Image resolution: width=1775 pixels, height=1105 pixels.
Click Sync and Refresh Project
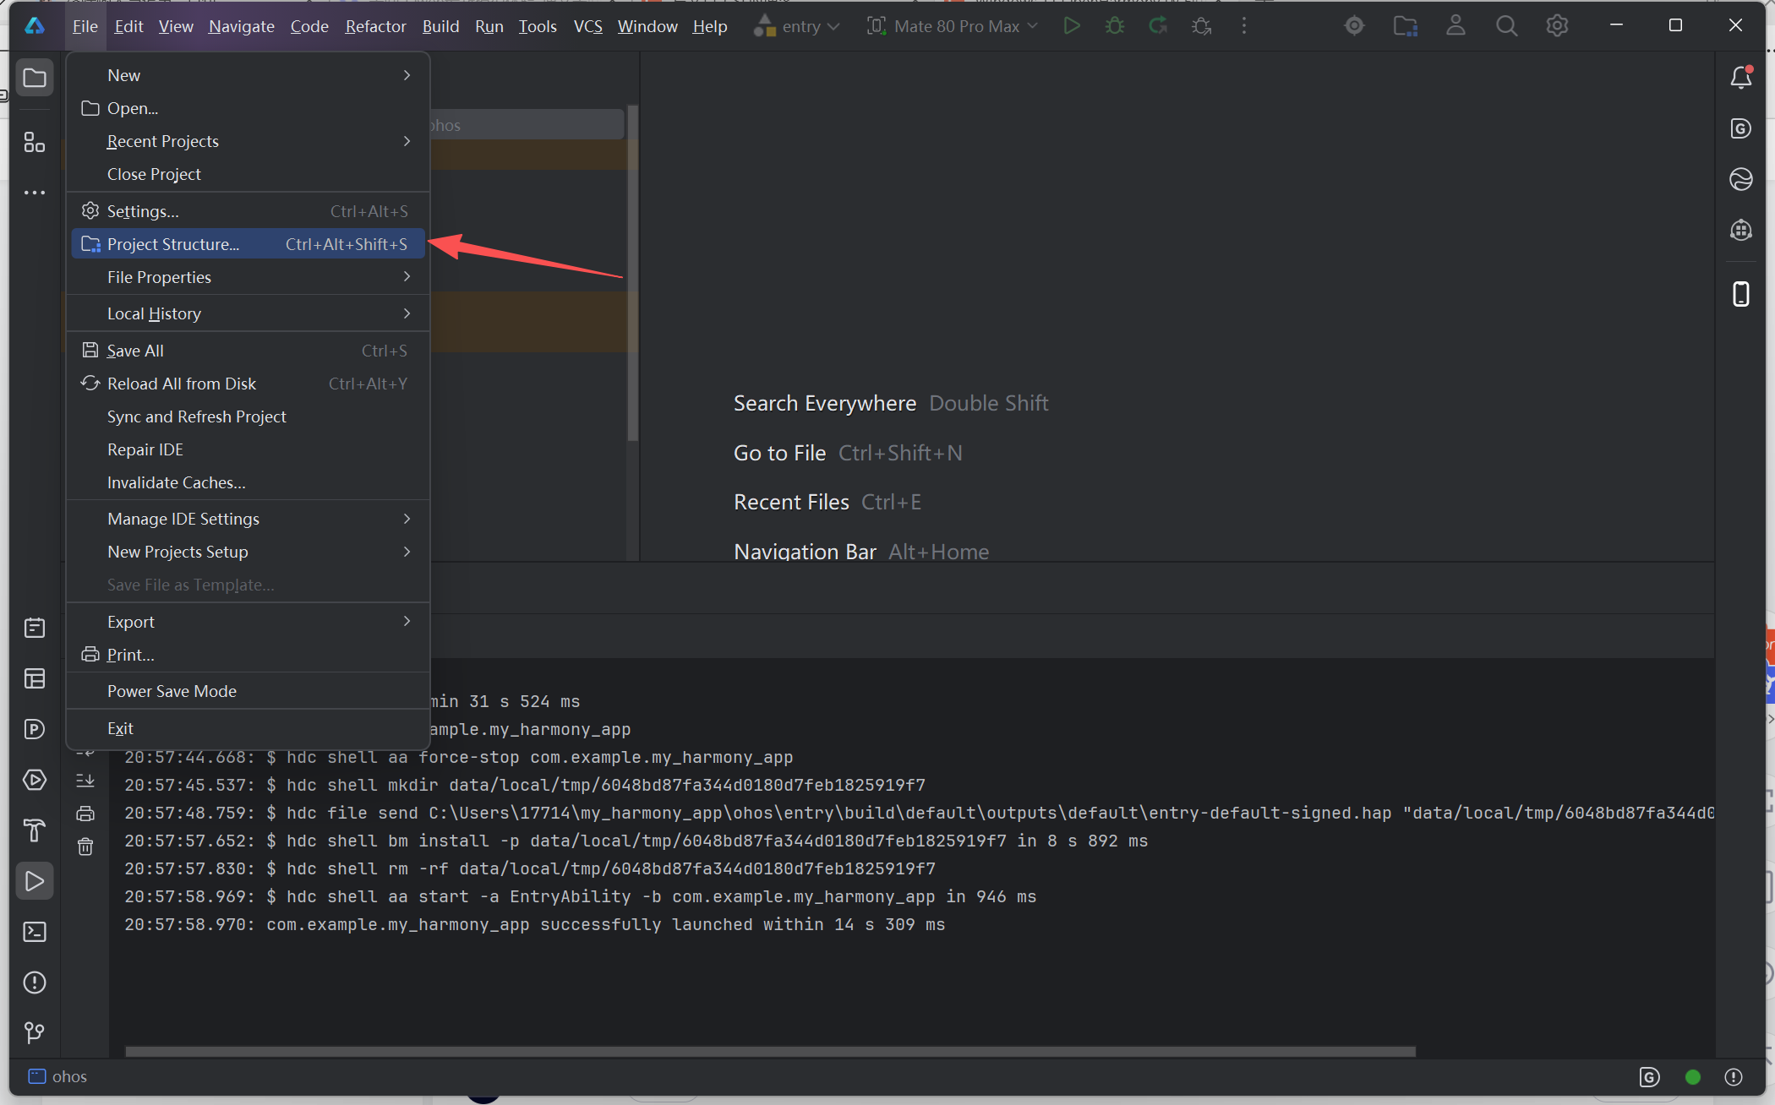(196, 416)
